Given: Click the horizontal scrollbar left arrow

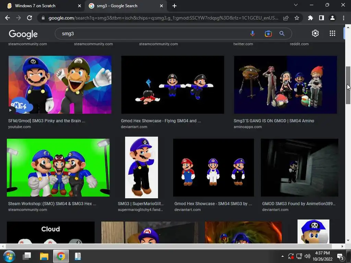Looking at the screenshot, I should (x=2, y=246).
